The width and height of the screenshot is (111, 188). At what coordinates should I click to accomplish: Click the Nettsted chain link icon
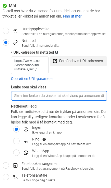tap(15, 42)
